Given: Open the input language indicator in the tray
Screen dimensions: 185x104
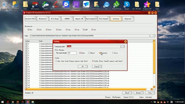Looking at the screenshot, I should click(x=168, y=102).
